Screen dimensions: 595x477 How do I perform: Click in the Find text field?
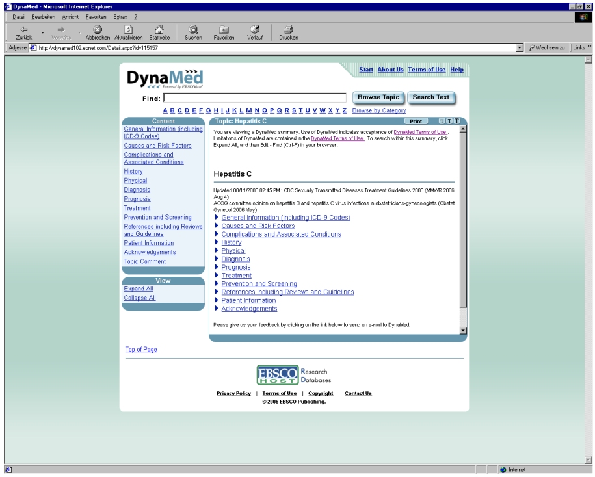click(255, 98)
